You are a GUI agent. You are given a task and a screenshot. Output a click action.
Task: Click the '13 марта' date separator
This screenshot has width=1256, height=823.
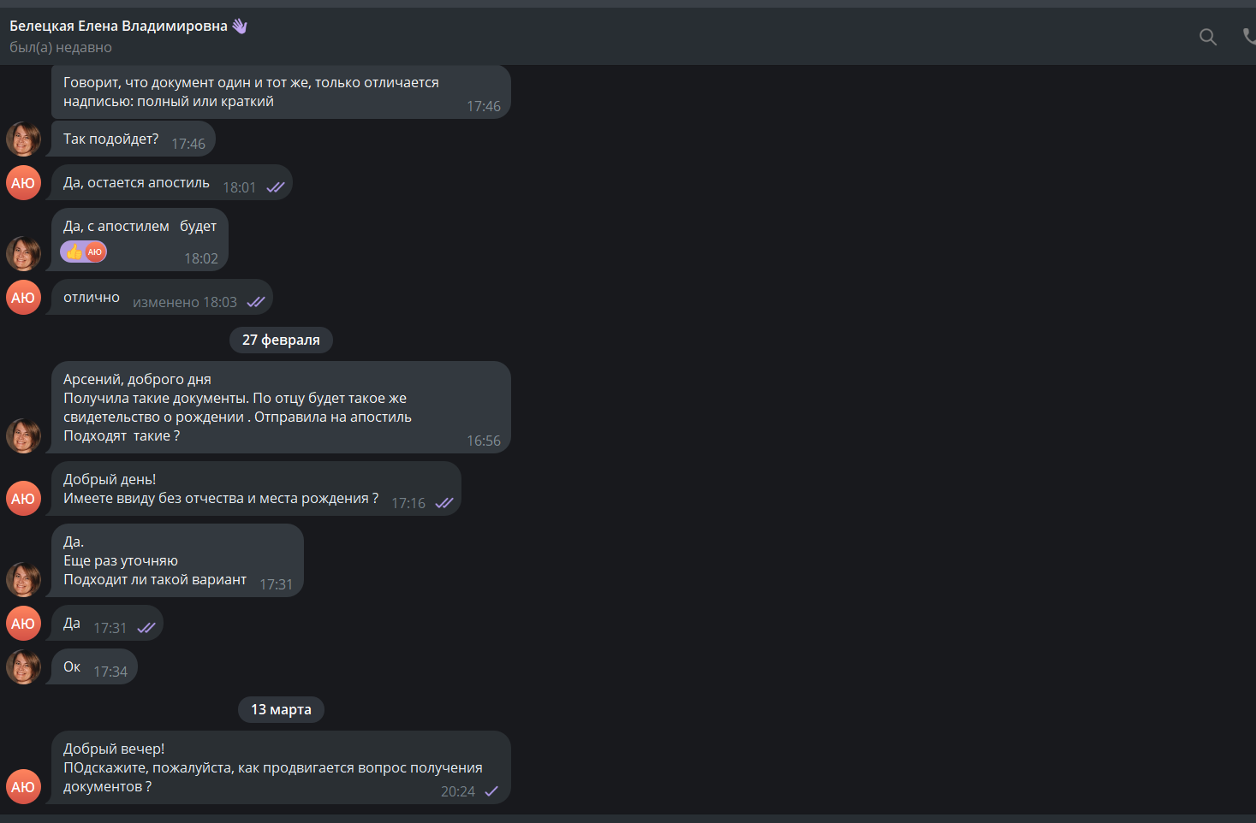(x=281, y=709)
